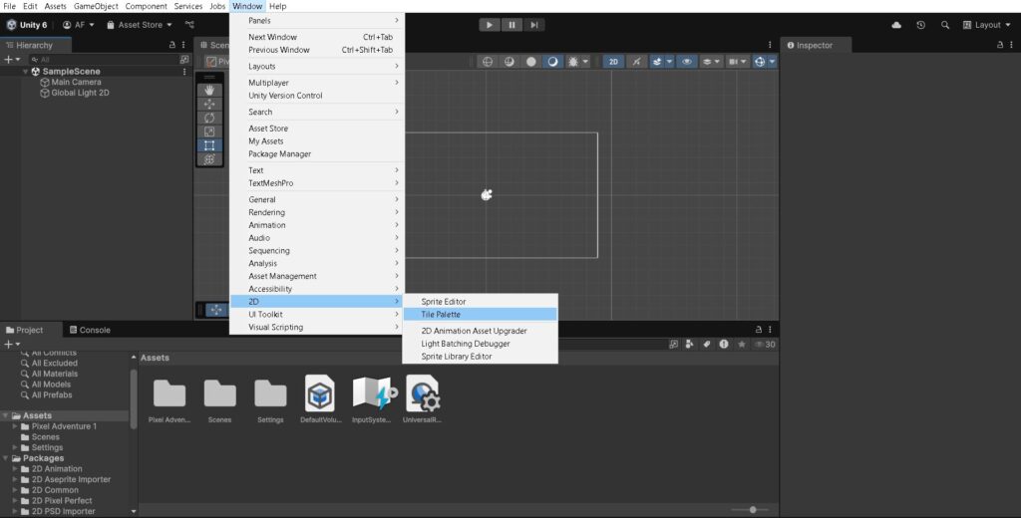Expand the 2D Animation package folder

[16, 469]
